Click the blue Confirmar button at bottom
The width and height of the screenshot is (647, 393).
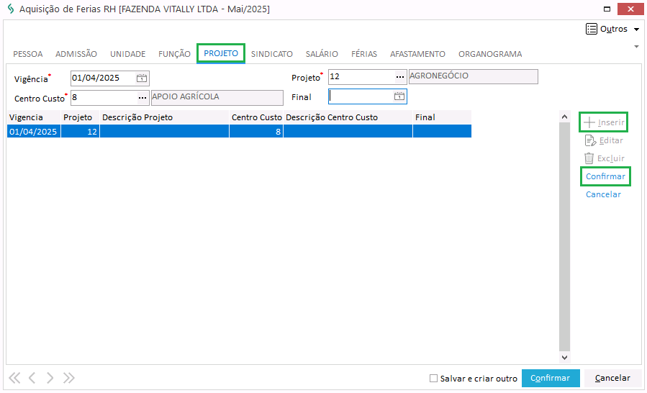[x=551, y=378]
